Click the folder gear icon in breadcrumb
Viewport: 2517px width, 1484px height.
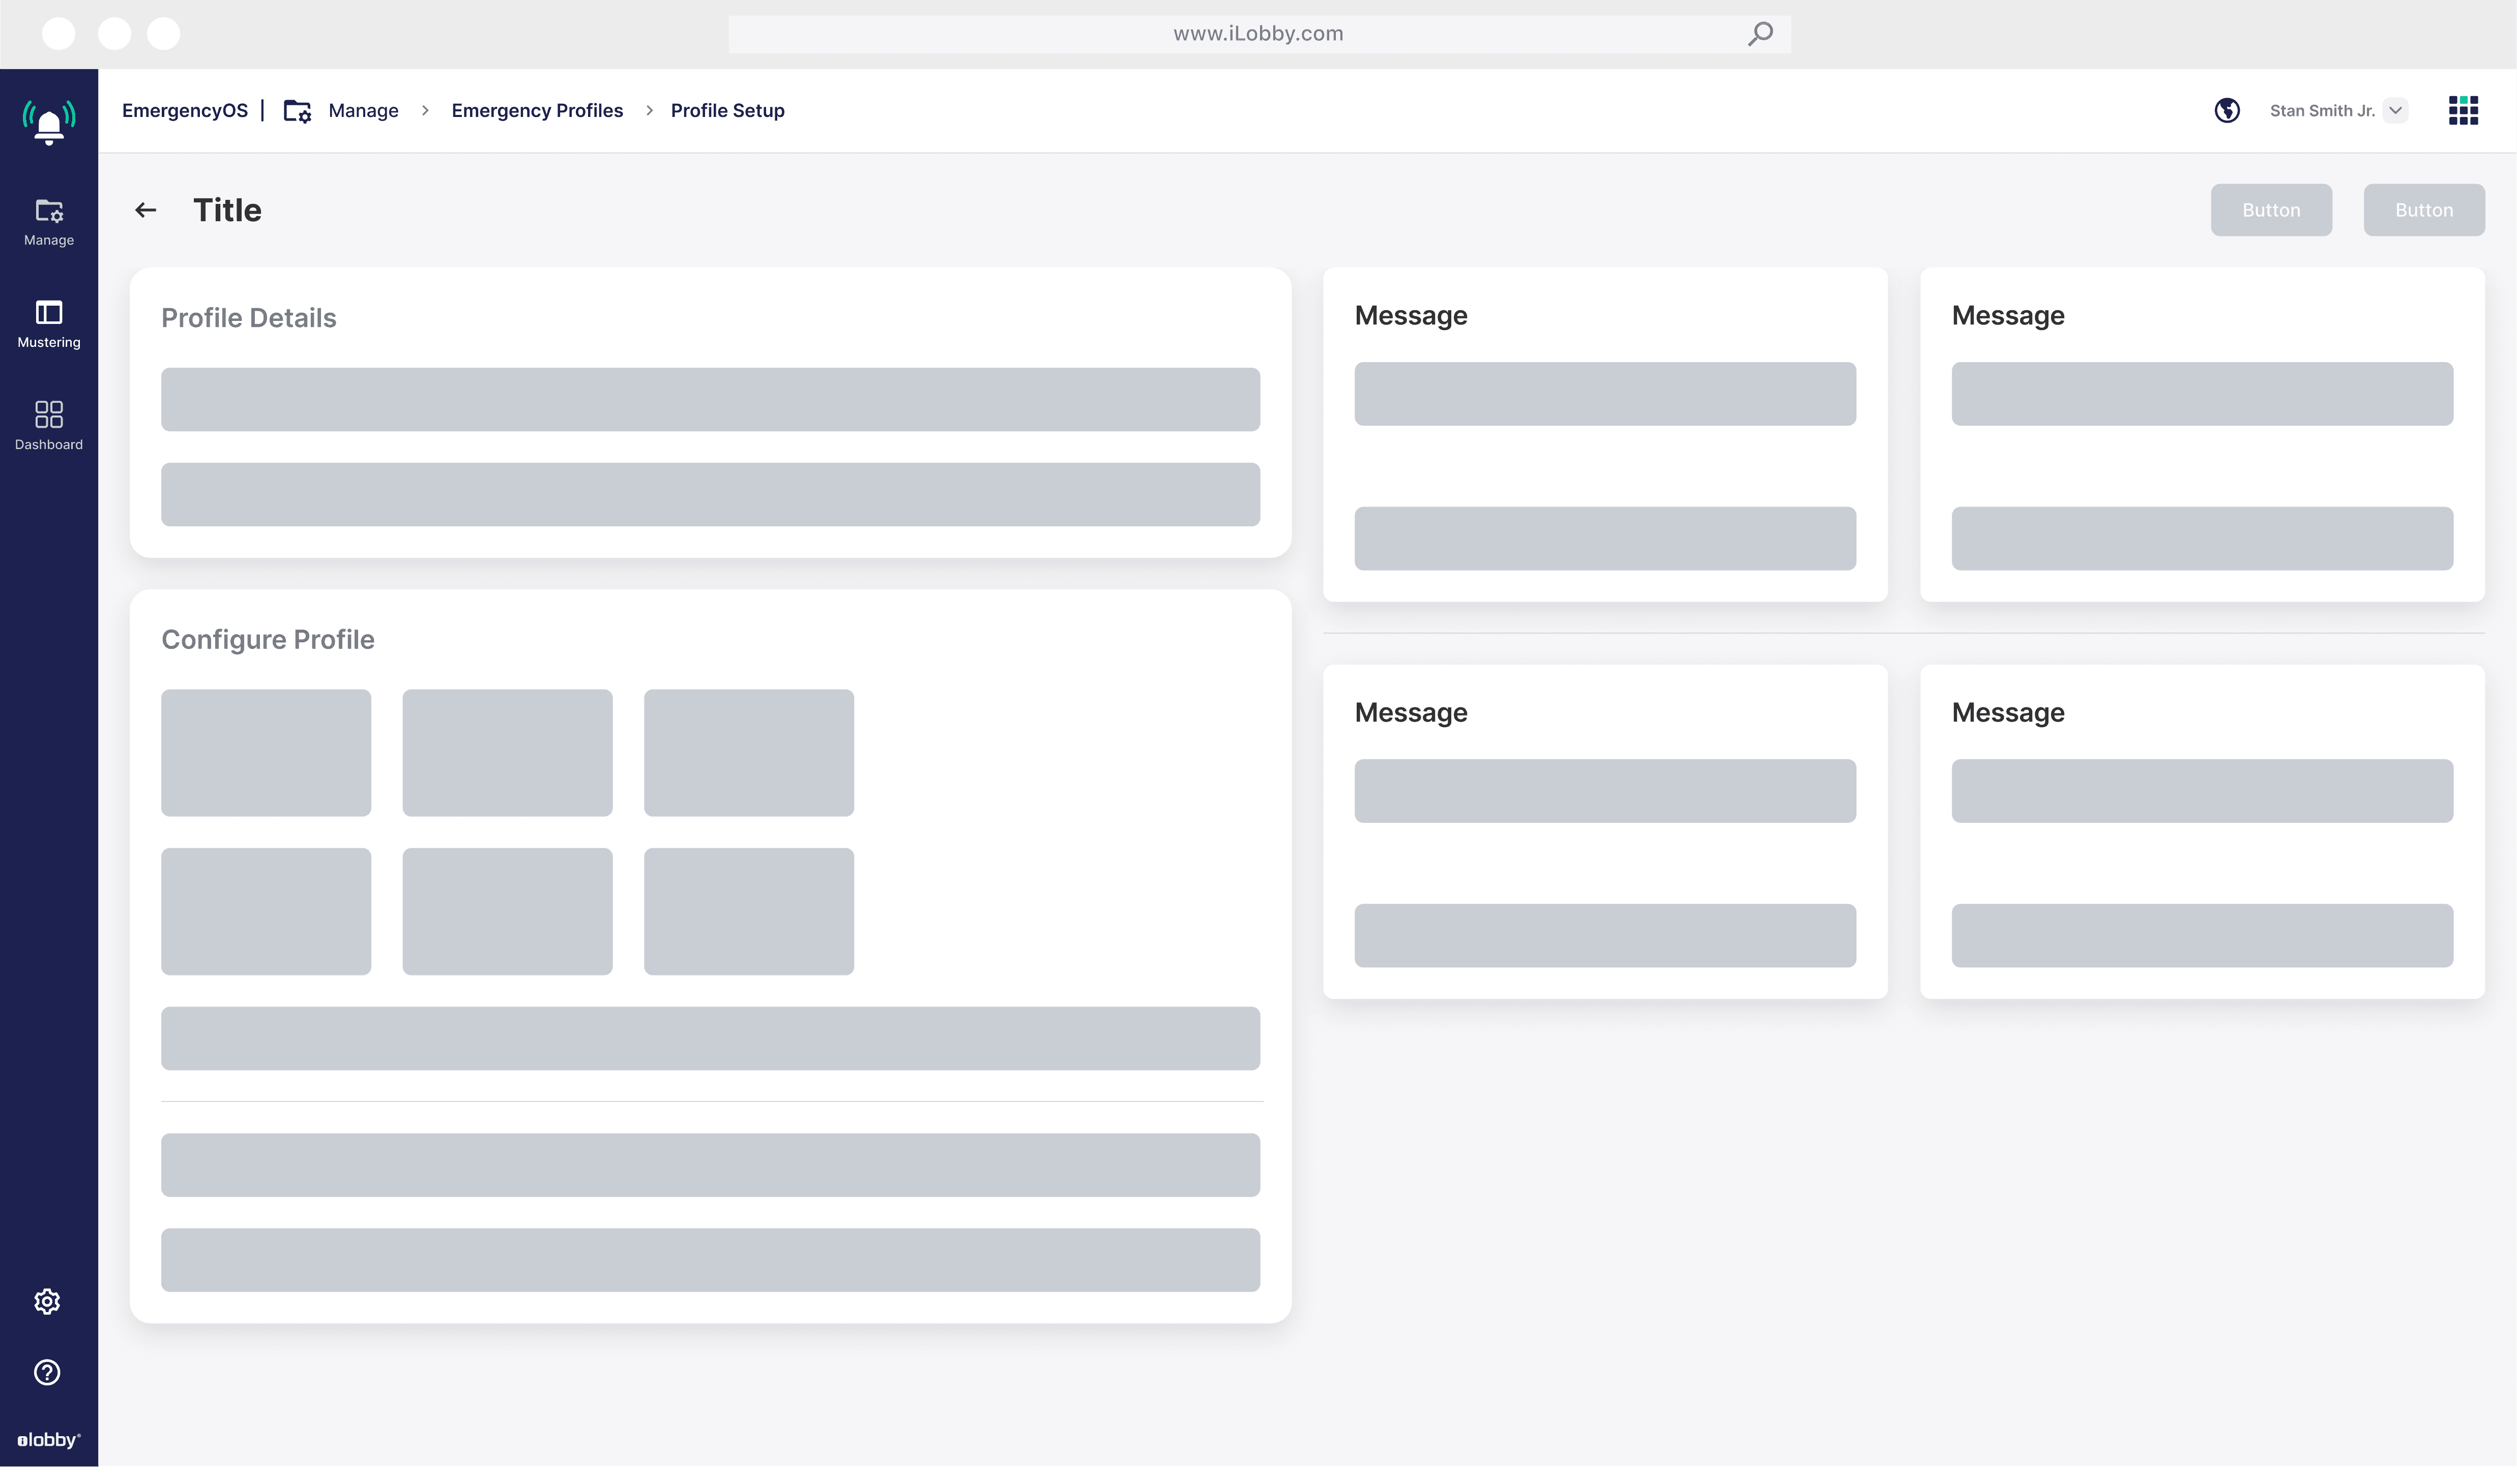point(297,111)
